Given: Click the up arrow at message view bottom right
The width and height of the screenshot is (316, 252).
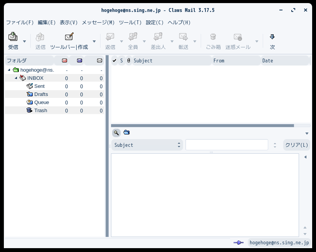Looking at the screenshot, I should point(305,227).
